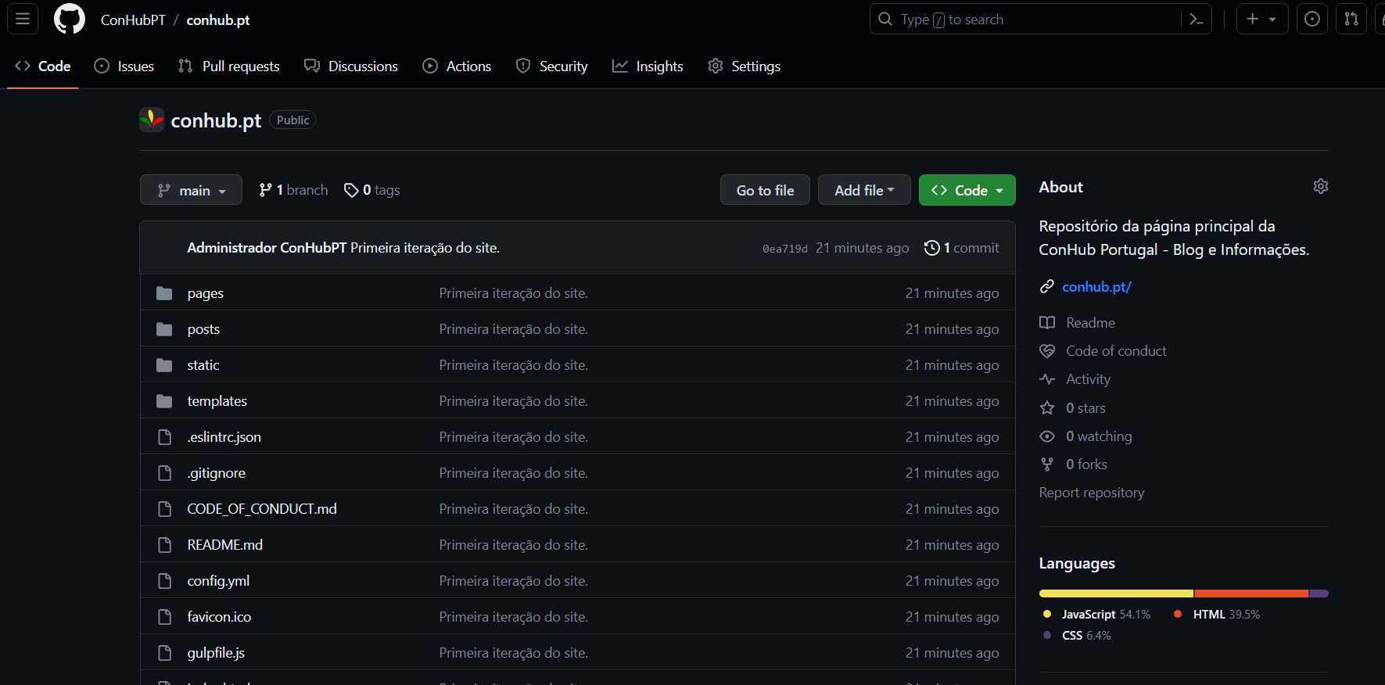The image size is (1385, 685).
Task: Click the posts folder icon
Action: click(x=164, y=329)
